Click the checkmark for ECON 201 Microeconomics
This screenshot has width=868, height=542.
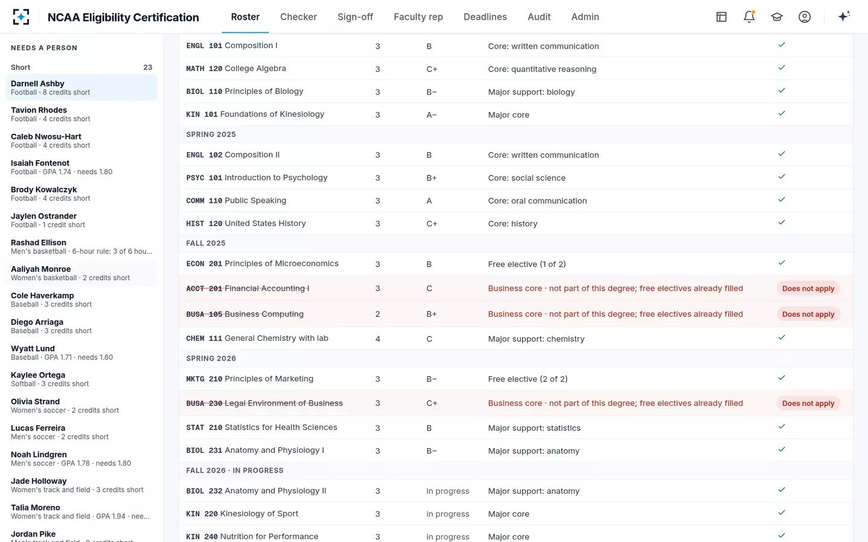pos(782,263)
